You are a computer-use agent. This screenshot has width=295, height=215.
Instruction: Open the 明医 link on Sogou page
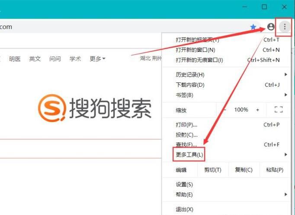click(15, 59)
